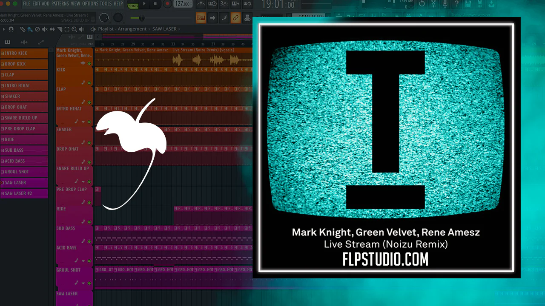Mute the SHAKER track with its green light
545x306 pixels.
pyautogui.click(x=89, y=142)
